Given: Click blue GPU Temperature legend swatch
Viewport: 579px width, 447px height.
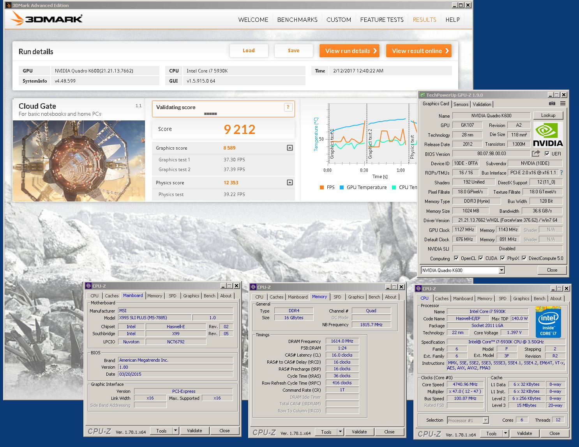Looking at the screenshot, I should [342, 187].
